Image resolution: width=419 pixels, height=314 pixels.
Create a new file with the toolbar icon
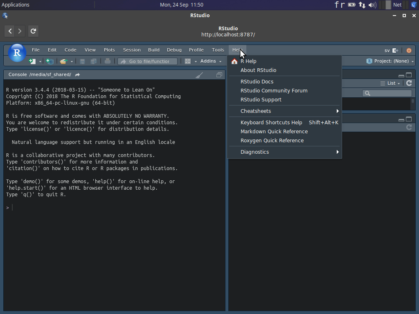click(32, 61)
